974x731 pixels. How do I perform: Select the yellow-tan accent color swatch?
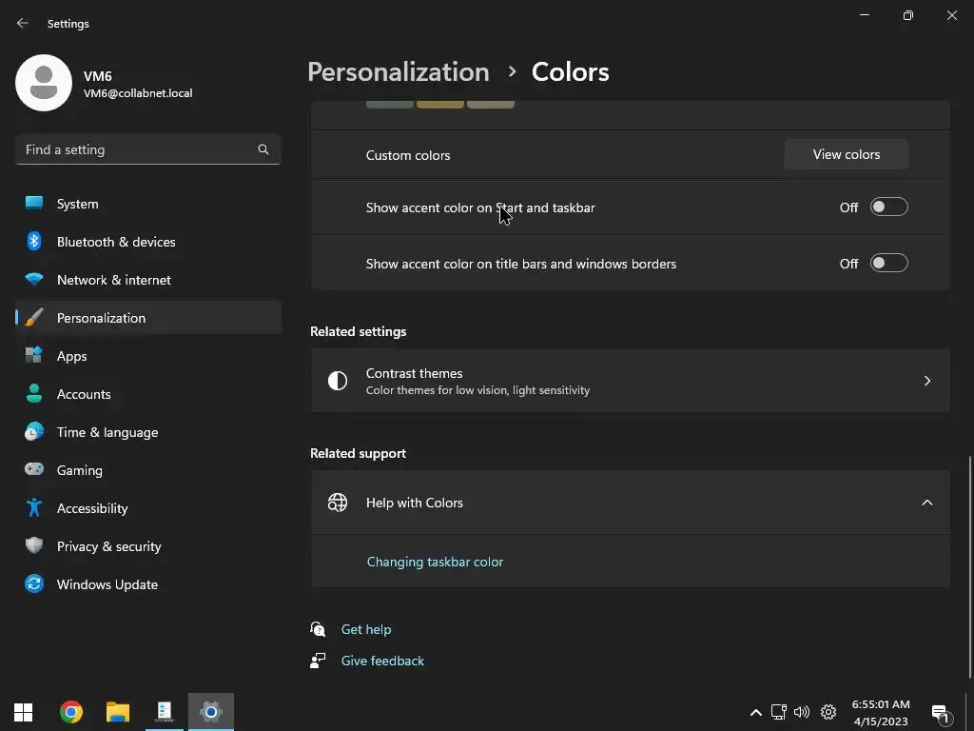click(x=439, y=102)
